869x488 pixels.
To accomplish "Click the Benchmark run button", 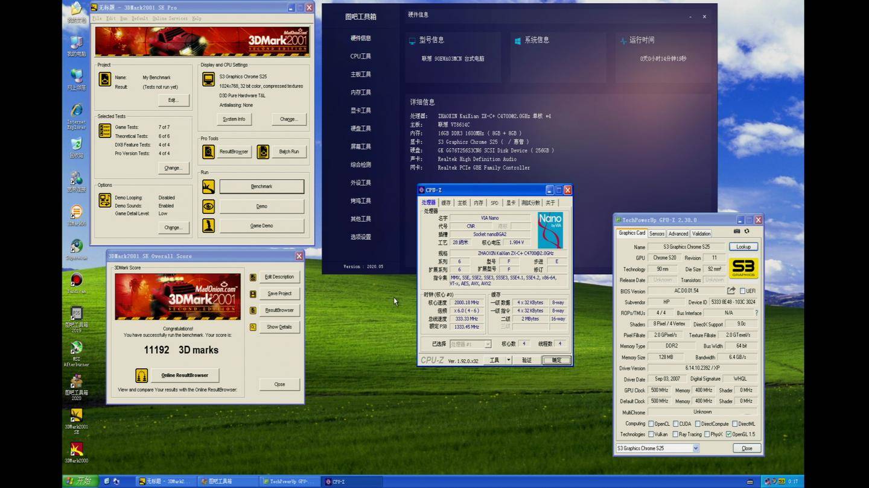I will (261, 187).
